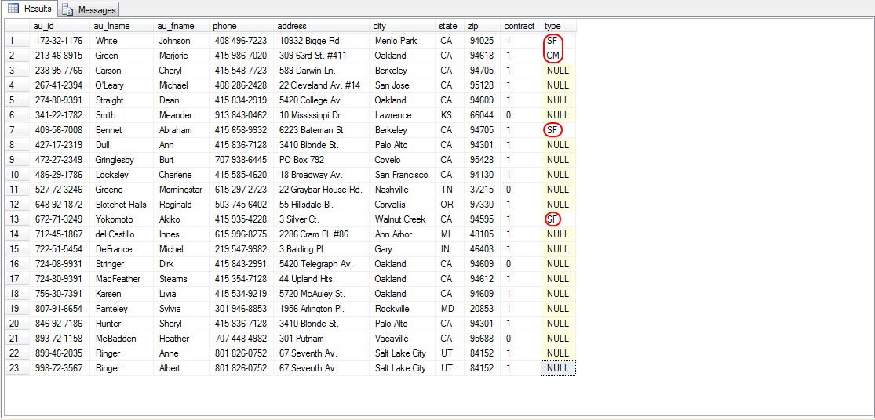Screen dimensions: 875x420
Task: Select row header number 7
Action: 16,130
